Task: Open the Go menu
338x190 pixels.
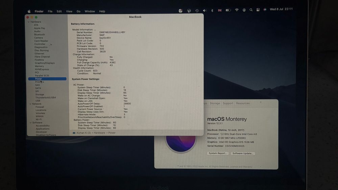Action: pos(78,11)
